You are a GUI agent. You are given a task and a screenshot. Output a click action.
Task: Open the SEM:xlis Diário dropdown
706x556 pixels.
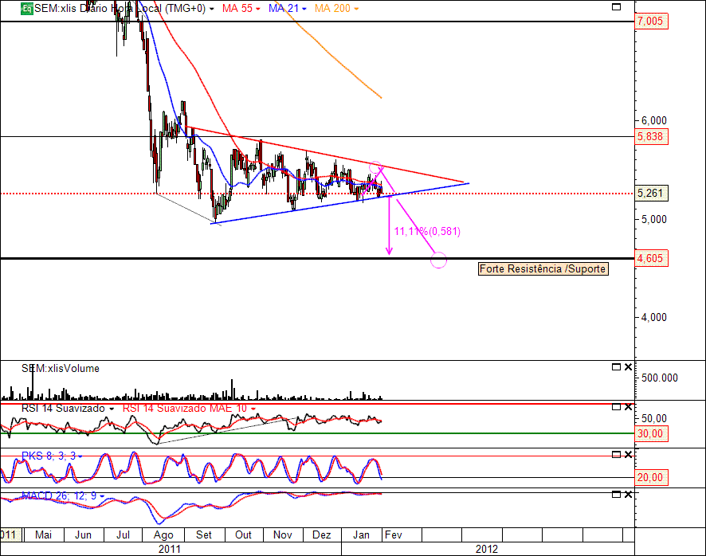click(x=212, y=8)
